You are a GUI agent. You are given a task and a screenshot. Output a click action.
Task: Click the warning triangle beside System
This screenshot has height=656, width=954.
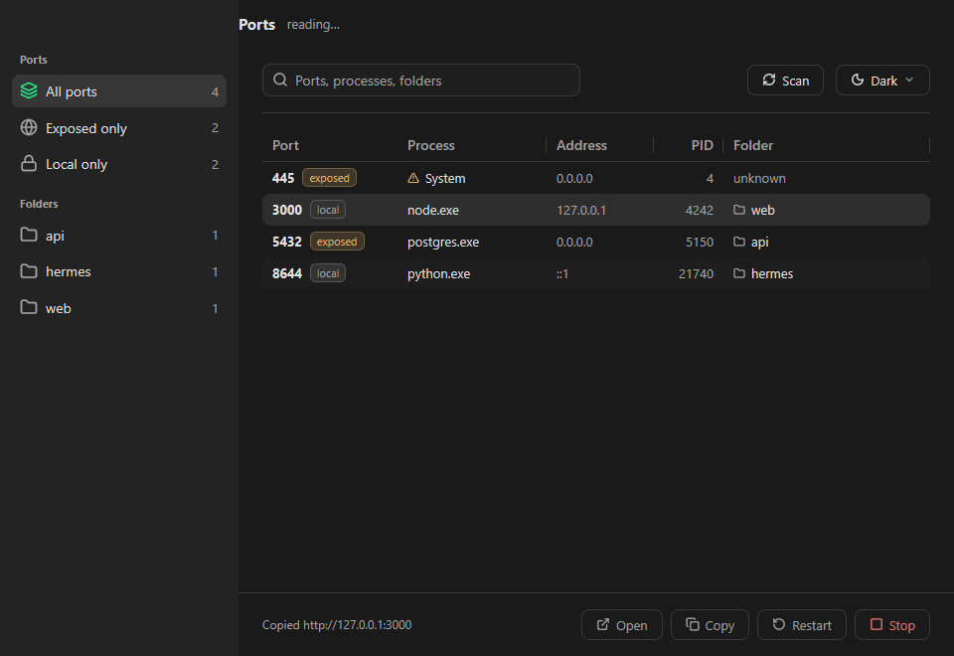tap(413, 178)
